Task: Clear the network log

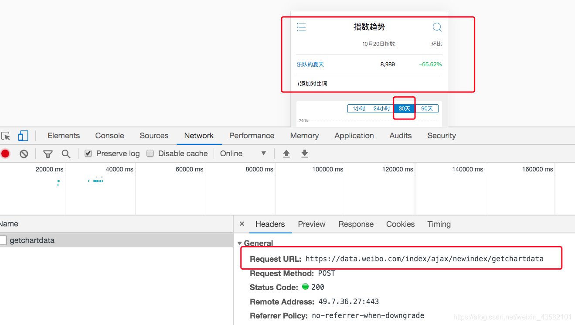Action: pos(24,154)
